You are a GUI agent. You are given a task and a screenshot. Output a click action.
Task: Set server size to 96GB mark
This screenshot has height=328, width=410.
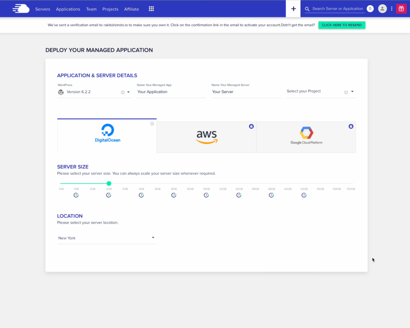(320, 189)
